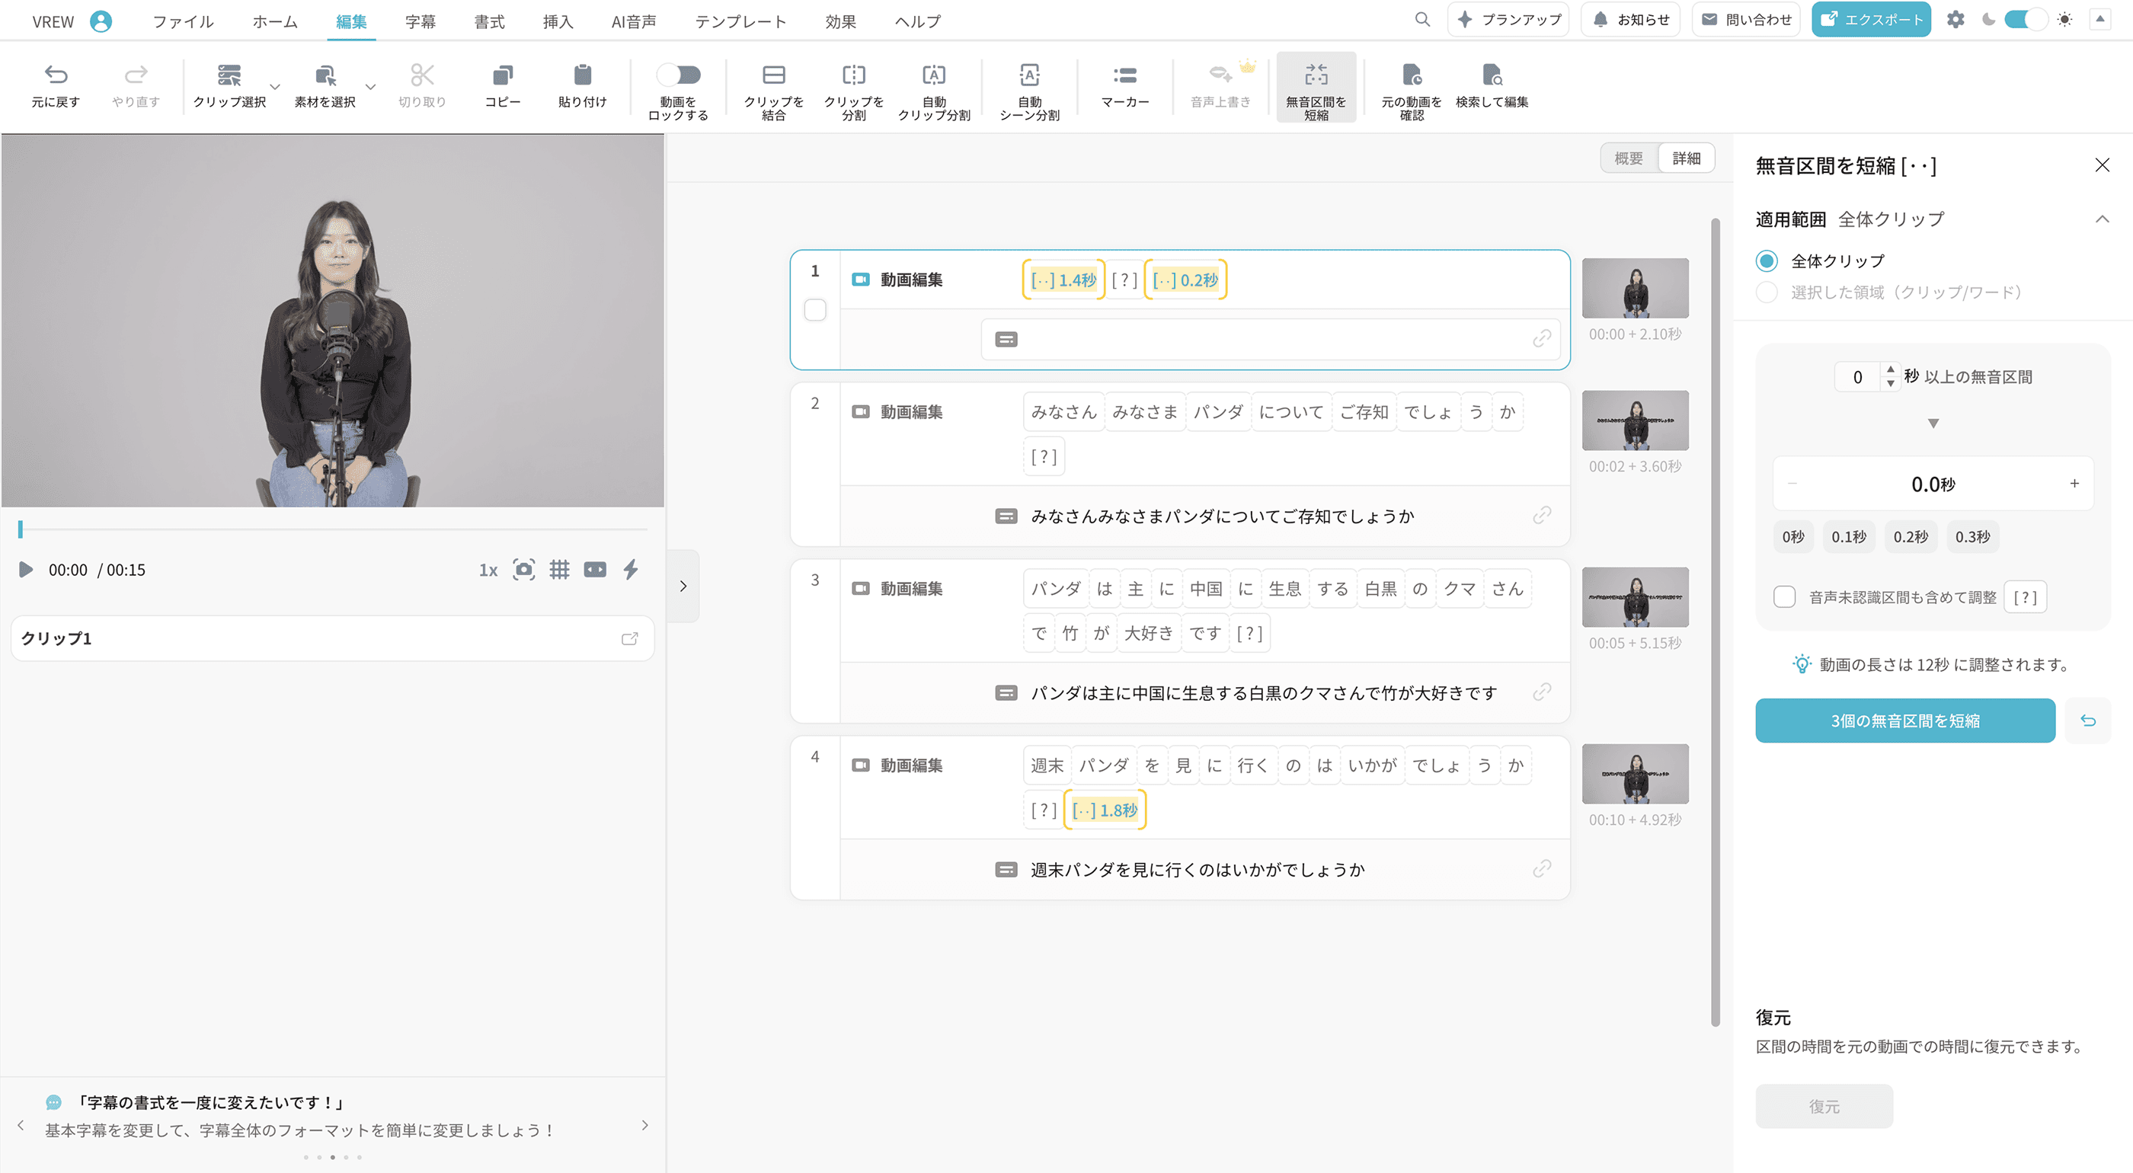Open the 字幕 menu
Screen dimensions: 2133x1173
[x=420, y=21]
